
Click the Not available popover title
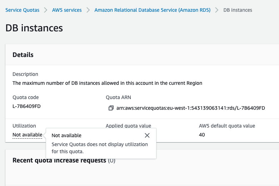[66, 135]
